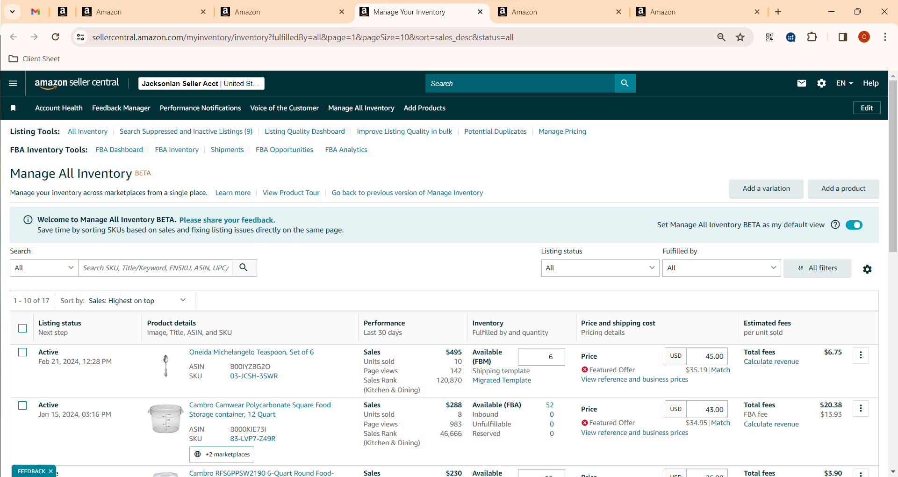898x477 pixels.
Task: Open the Listing Quality Dashboard link
Action: click(305, 131)
